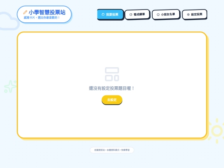
Task: Click the yellow 去設定 button
Action: click(112, 100)
